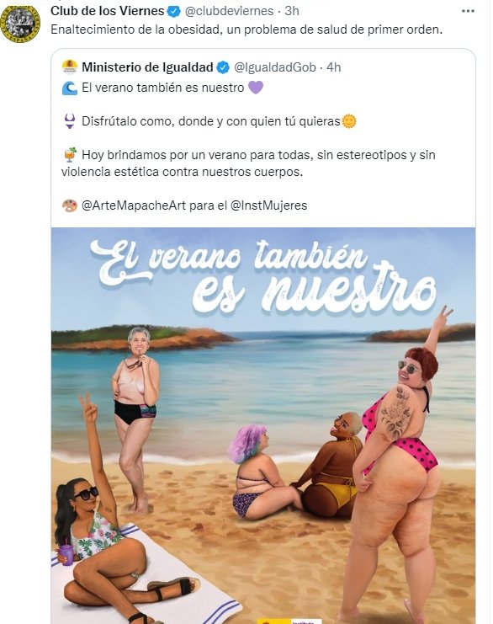
Task: Click the Ministerio de Igualdad small avatar
Action: (70, 67)
